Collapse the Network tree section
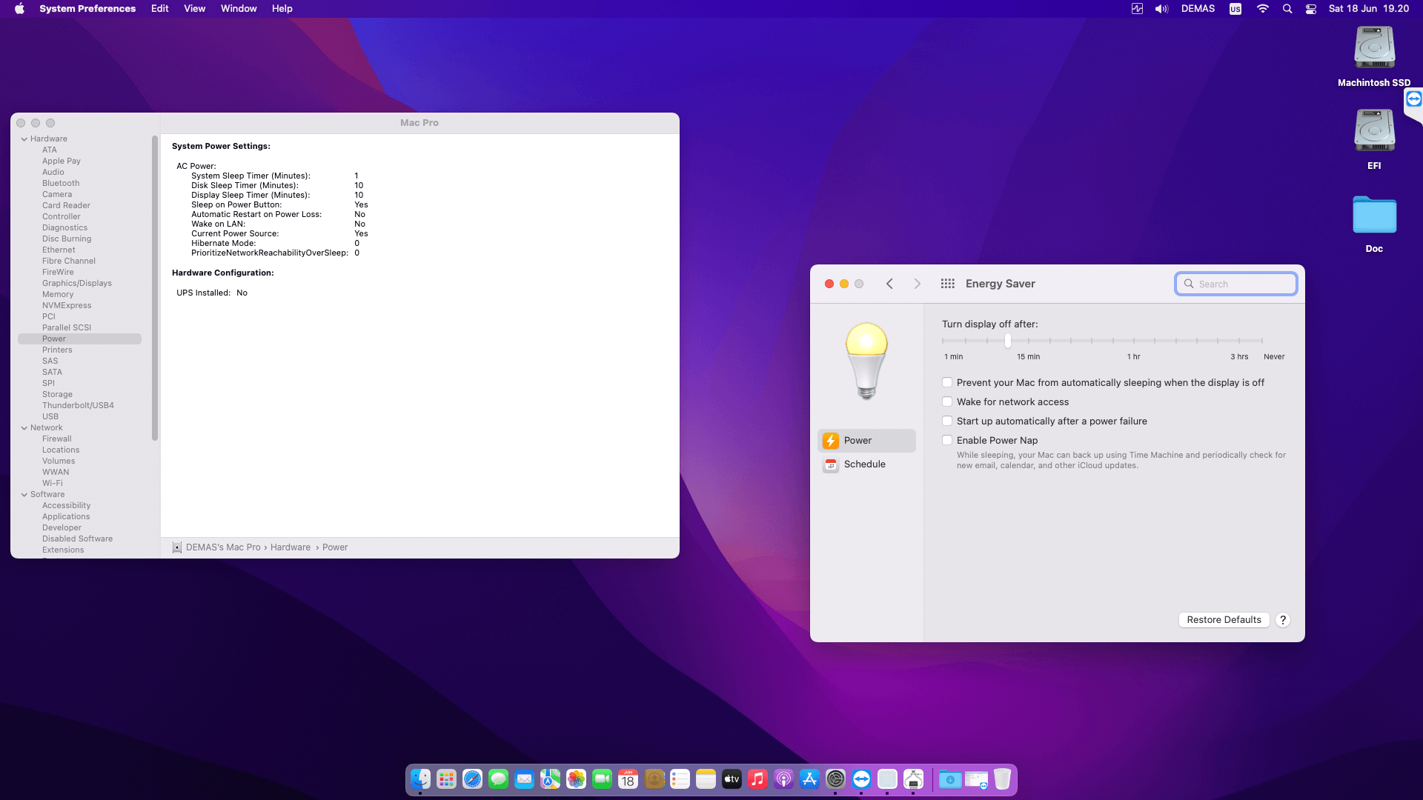The image size is (1423, 800). click(24, 428)
